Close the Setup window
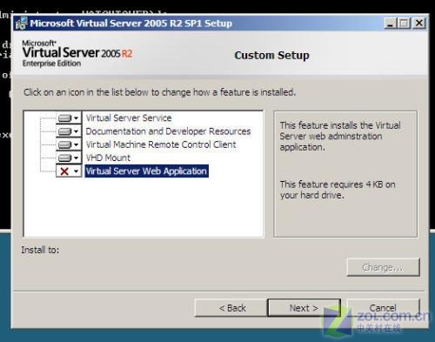This screenshot has width=435, height=342. (419, 23)
